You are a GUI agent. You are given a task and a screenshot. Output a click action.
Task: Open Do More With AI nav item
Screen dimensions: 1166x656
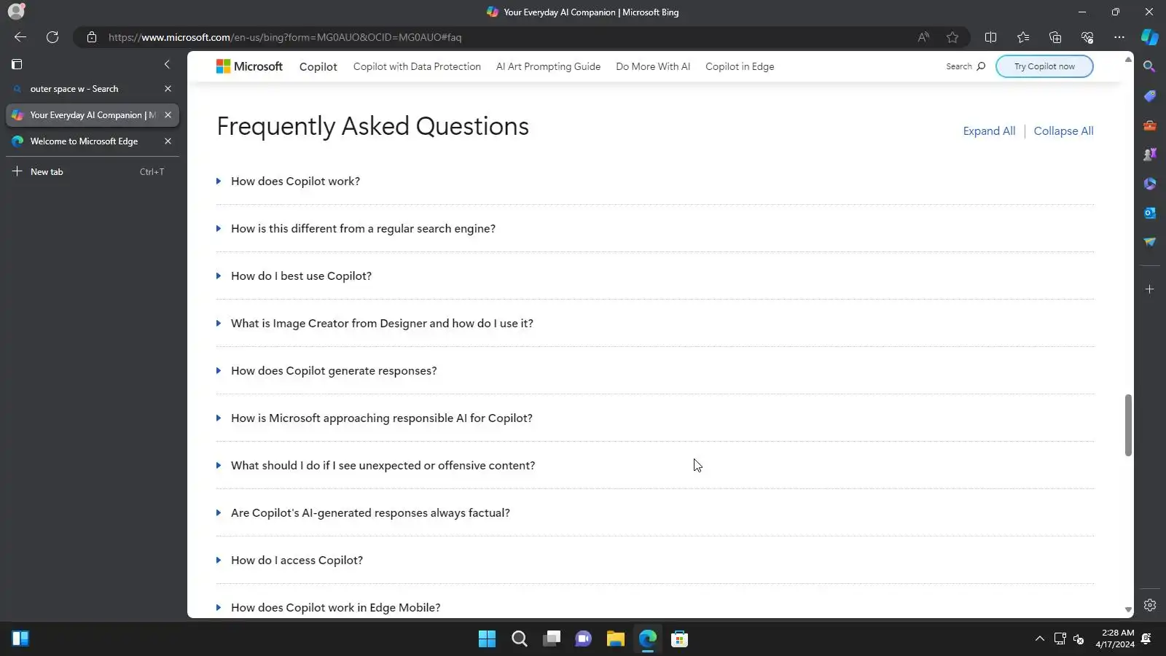pos(653,66)
